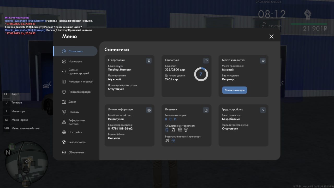This screenshot has height=188, width=334.
Task: Click the boat license icon
Action: [173, 140]
